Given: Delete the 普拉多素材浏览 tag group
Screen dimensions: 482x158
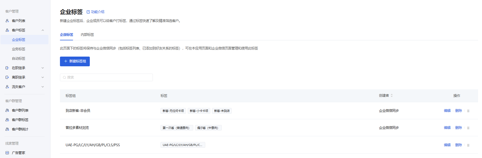Looking at the screenshot, I should point(458,128).
